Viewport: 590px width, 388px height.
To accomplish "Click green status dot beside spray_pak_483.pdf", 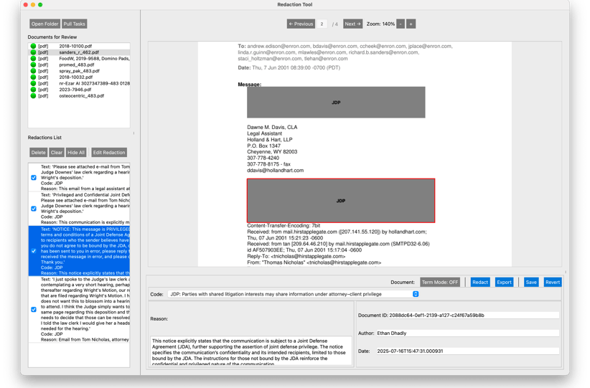I will [x=33, y=71].
